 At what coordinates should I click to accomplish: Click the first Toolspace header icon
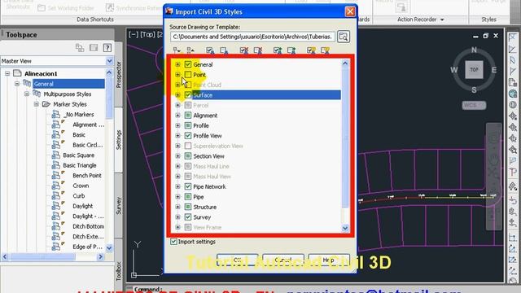(80, 48)
